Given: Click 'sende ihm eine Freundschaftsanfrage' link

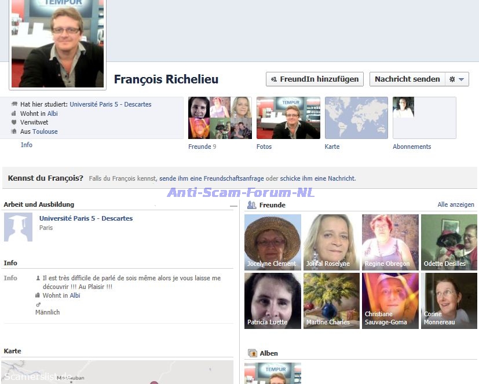Looking at the screenshot, I should (x=211, y=178).
